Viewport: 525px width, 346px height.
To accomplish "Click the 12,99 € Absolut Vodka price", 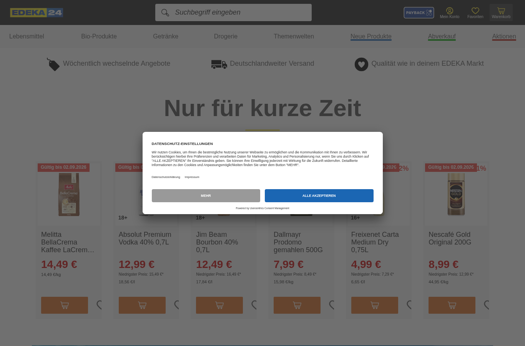I will [136, 264].
